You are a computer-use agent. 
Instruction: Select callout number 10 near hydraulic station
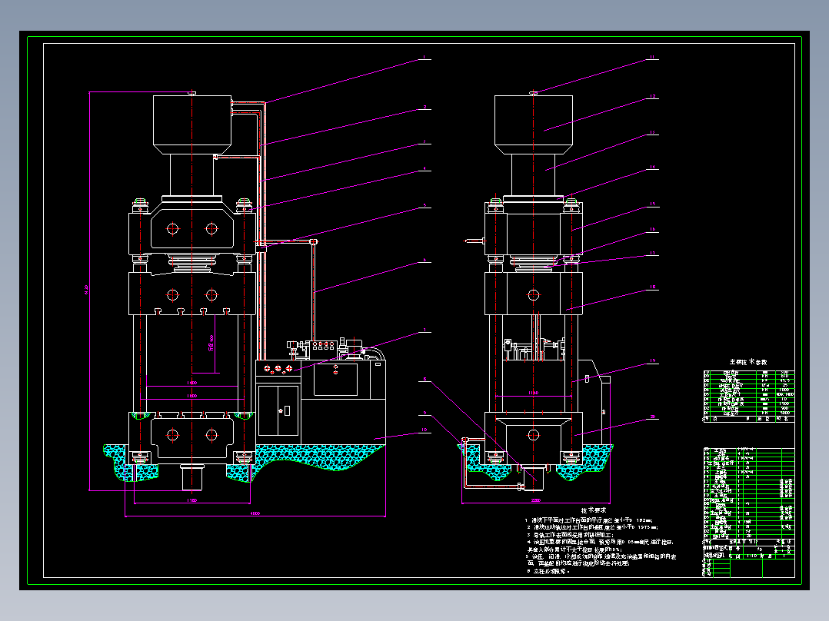click(424, 430)
